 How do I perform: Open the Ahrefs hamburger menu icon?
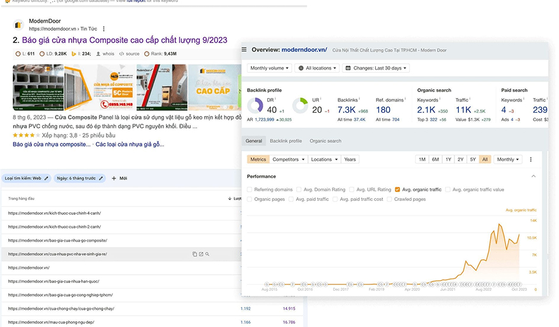pos(244,50)
